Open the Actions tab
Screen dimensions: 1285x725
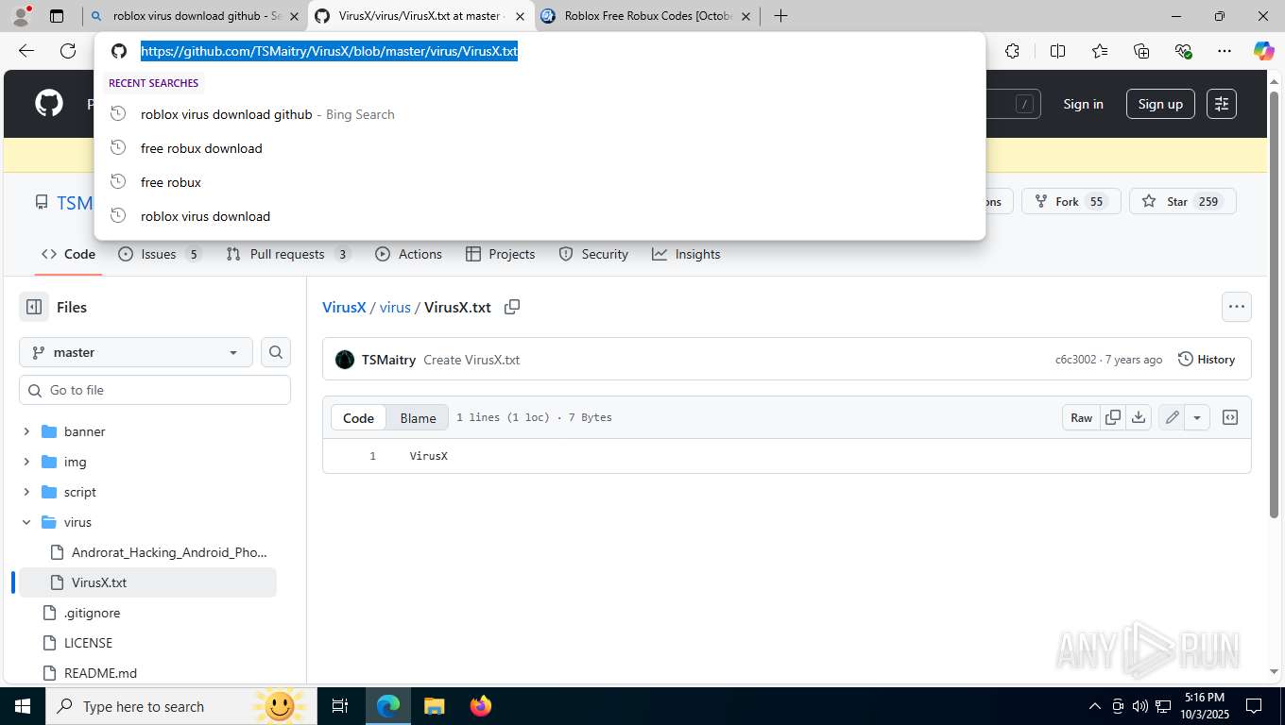tap(408, 254)
